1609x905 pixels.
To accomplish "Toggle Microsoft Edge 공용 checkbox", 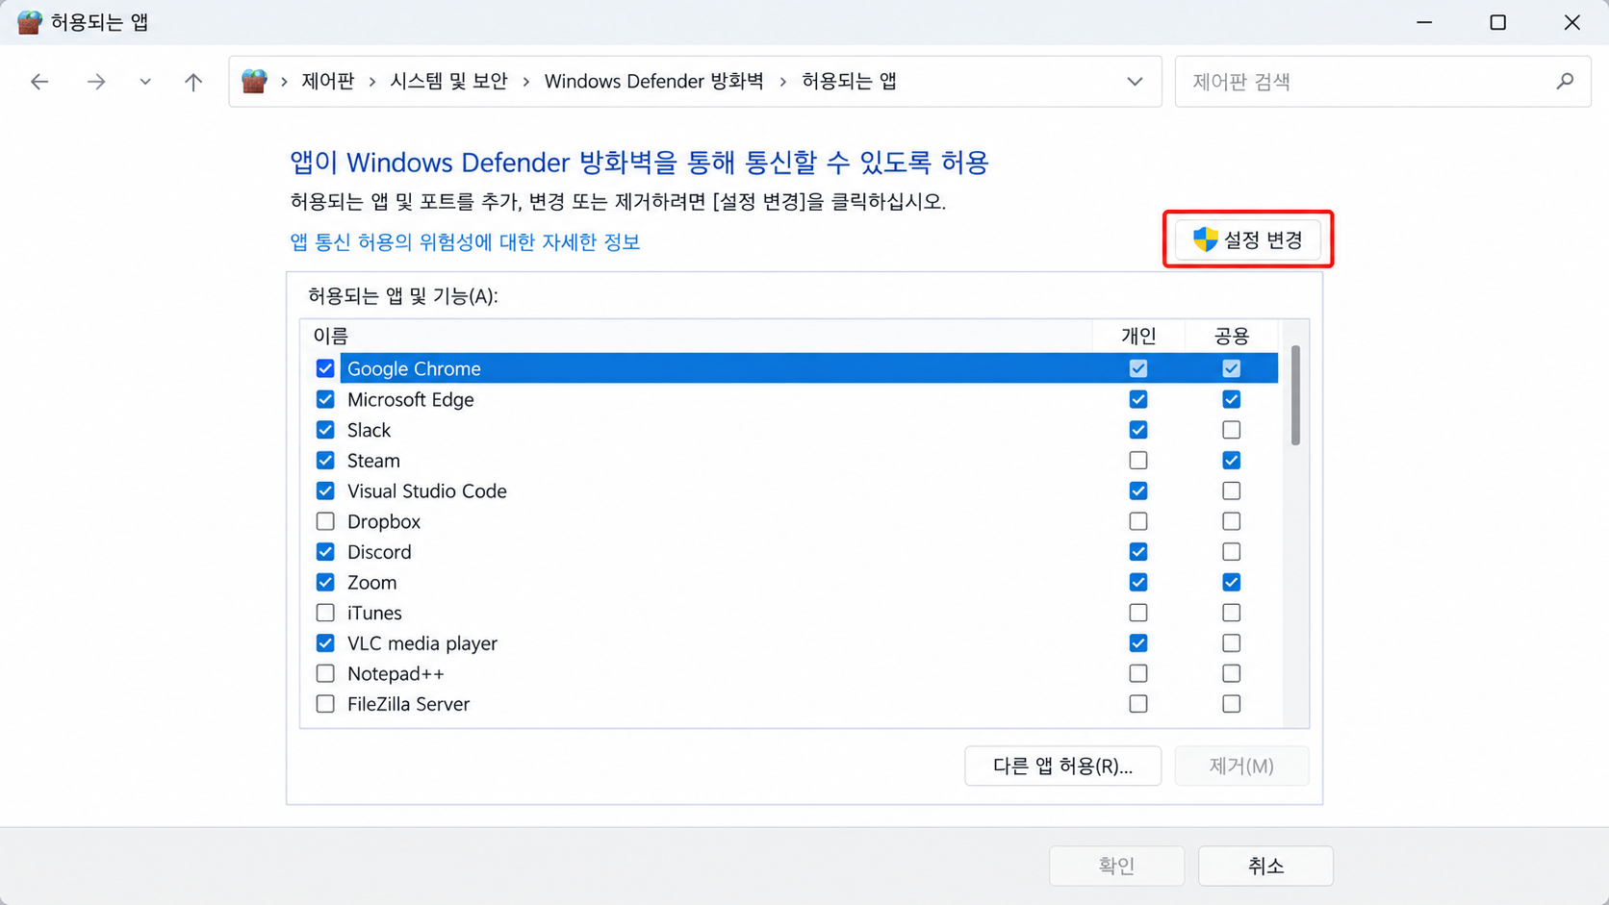I will point(1231,399).
